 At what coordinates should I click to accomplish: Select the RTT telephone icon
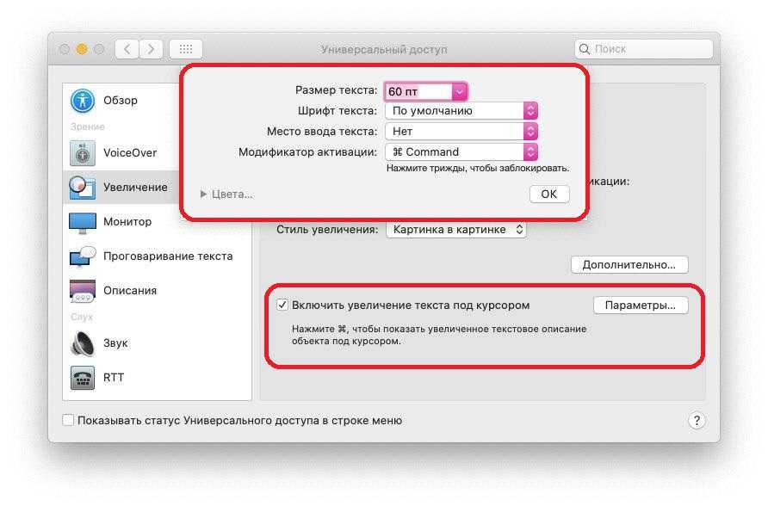tap(83, 378)
